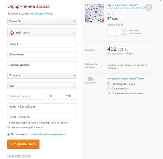163x159 pixels.
Task: Click the политикой конфиденциальности link
Action: (48, 134)
